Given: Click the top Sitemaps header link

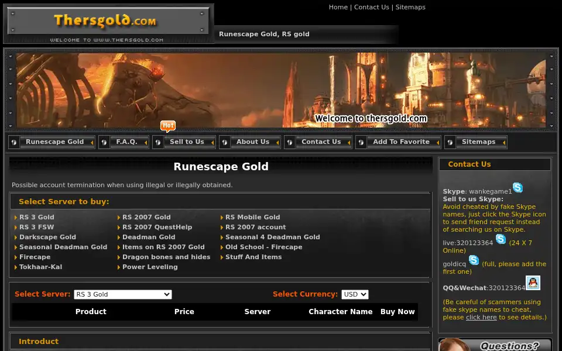Looking at the screenshot, I should click(410, 7).
